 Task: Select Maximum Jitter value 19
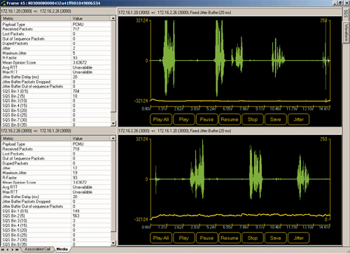click(x=75, y=173)
